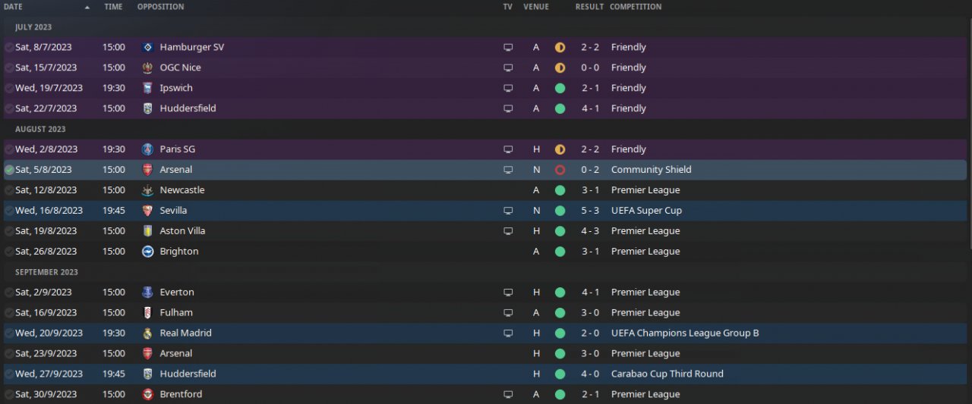
Task: Click the Hamburger SV club badge
Action: point(147,47)
